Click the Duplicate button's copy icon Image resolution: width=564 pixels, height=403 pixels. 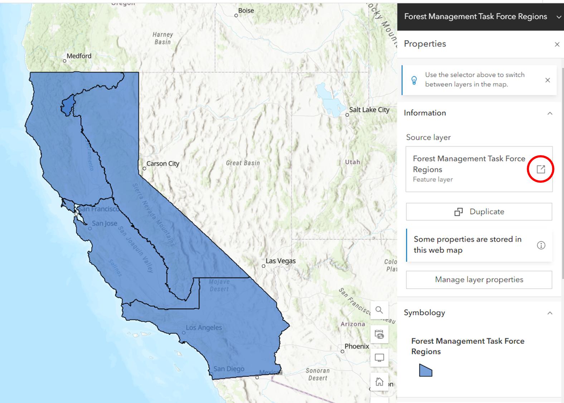458,212
